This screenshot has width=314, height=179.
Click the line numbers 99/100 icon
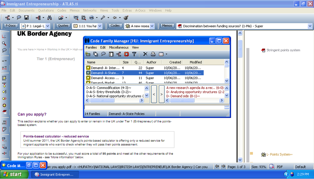pyautogui.click(x=4, y=122)
